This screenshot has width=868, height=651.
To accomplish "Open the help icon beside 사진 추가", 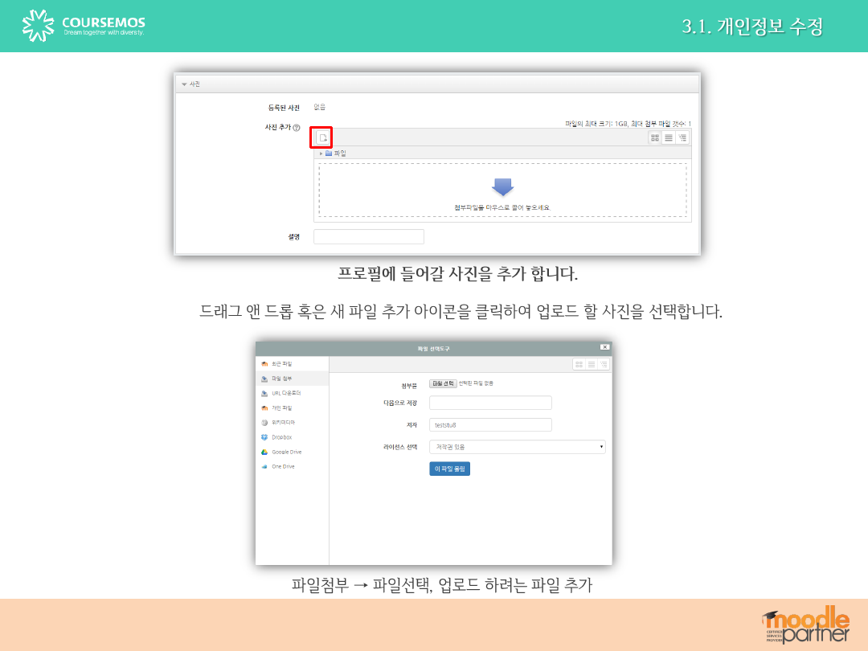I will coord(297,129).
